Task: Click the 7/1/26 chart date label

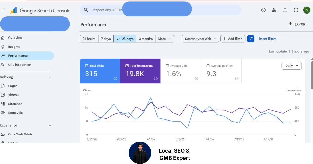Action: (151, 140)
